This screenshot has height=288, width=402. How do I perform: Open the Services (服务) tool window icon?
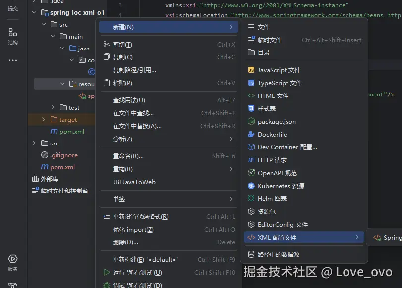12,259
